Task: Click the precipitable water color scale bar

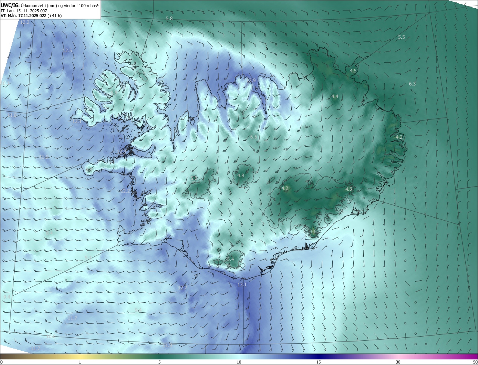Action: (x=239, y=356)
